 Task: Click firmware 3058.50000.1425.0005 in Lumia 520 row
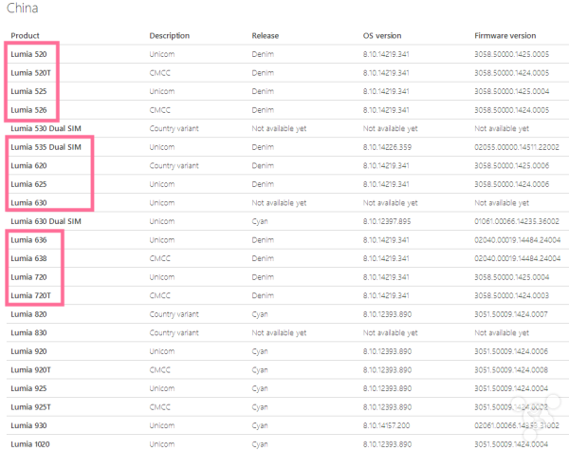pyautogui.click(x=512, y=54)
